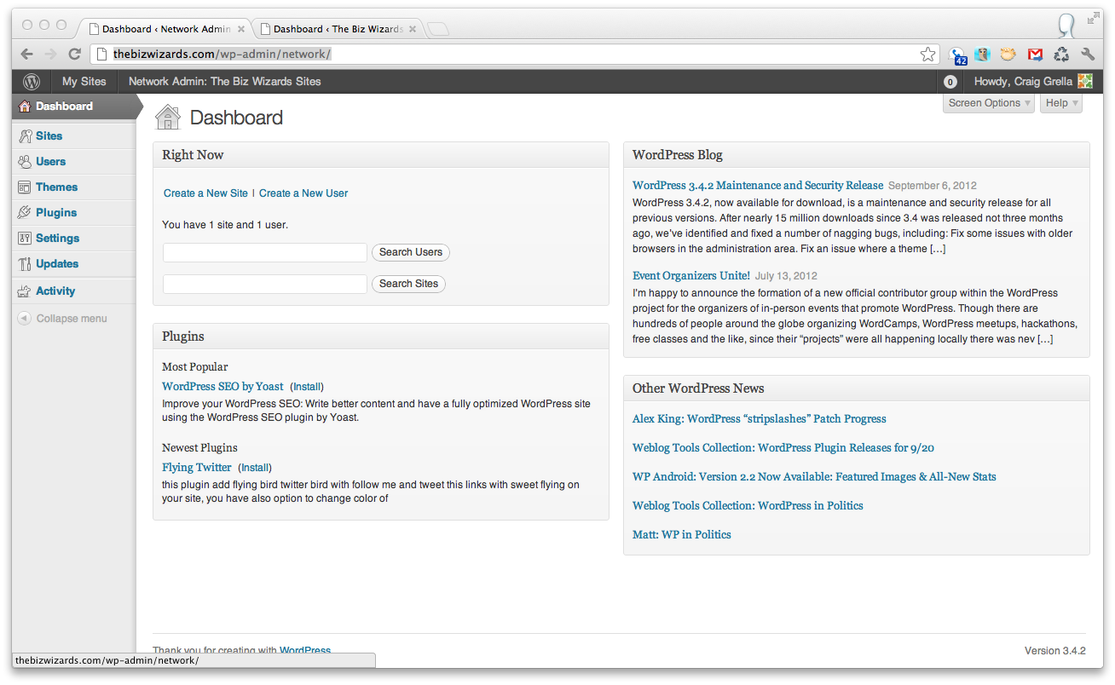Open WordPress 3.4.2 Maintenance and Security Release post
This screenshot has height=685, width=1115.
click(758, 186)
